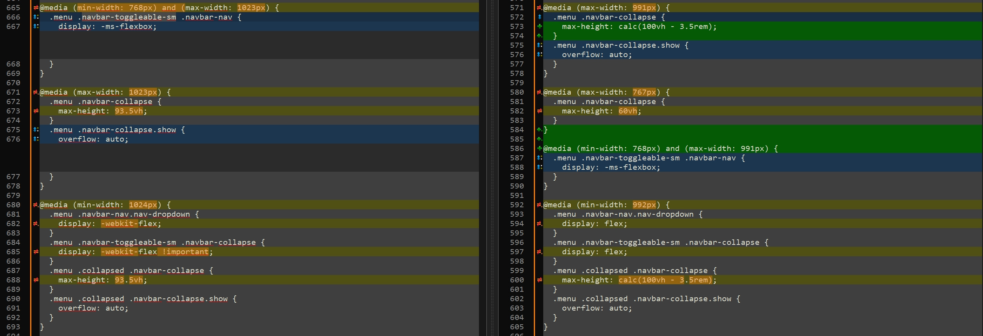Click the changed-line marker on right line 600

(540, 280)
